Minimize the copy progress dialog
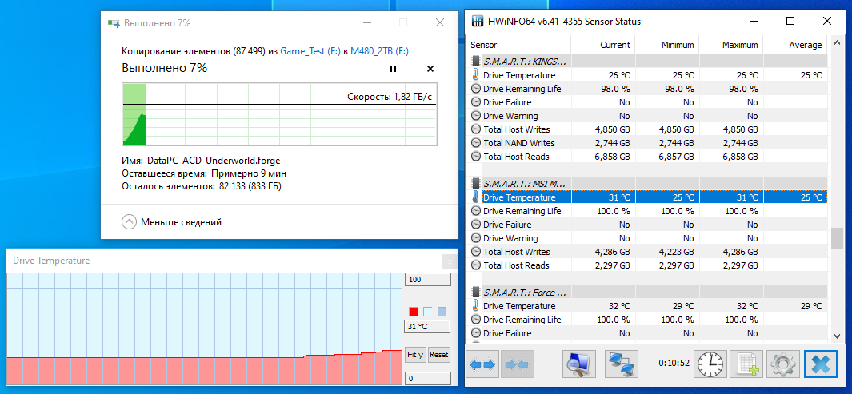Image resolution: width=852 pixels, height=394 pixels. tap(366, 23)
